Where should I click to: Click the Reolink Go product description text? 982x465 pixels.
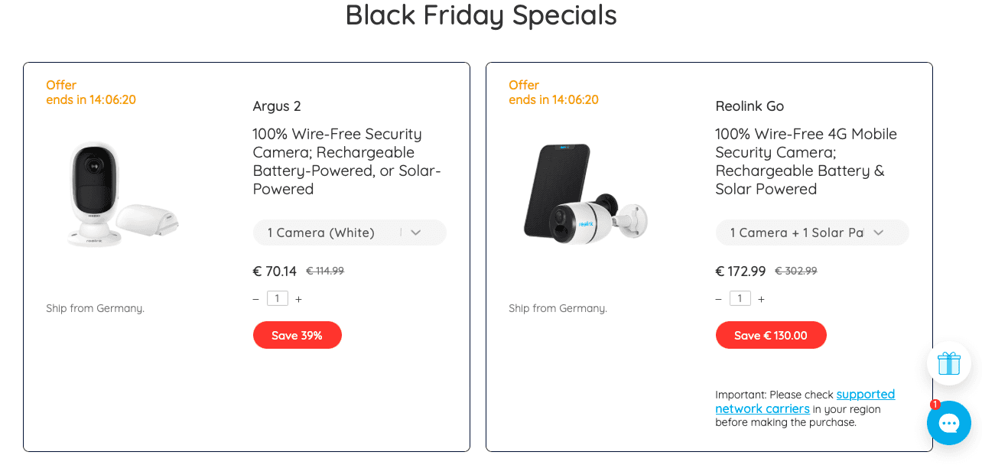click(x=805, y=161)
